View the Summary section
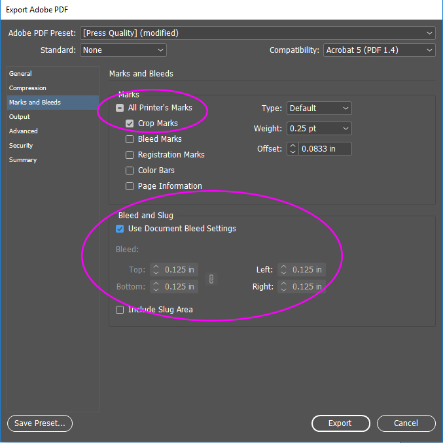 pyautogui.click(x=53, y=160)
